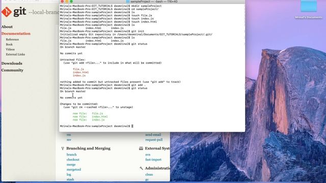This screenshot has width=326, height=183.
Task: Open the fast-import command link
Action: (x=153, y=160)
